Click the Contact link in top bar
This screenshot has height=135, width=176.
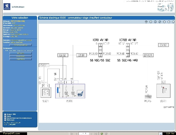[x=149, y=1]
